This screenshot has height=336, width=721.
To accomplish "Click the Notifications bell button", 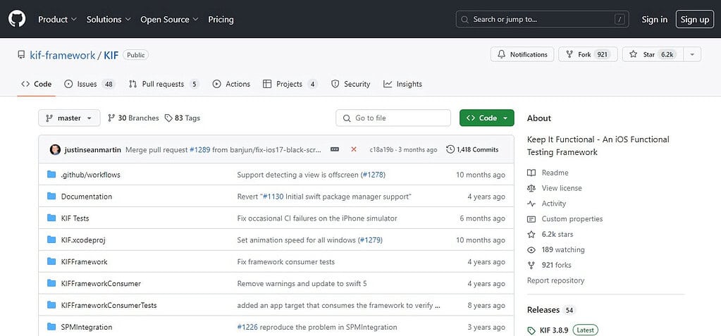I will [522, 54].
